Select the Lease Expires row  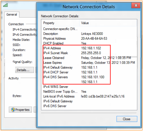pyautogui.click(x=89, y=63)
